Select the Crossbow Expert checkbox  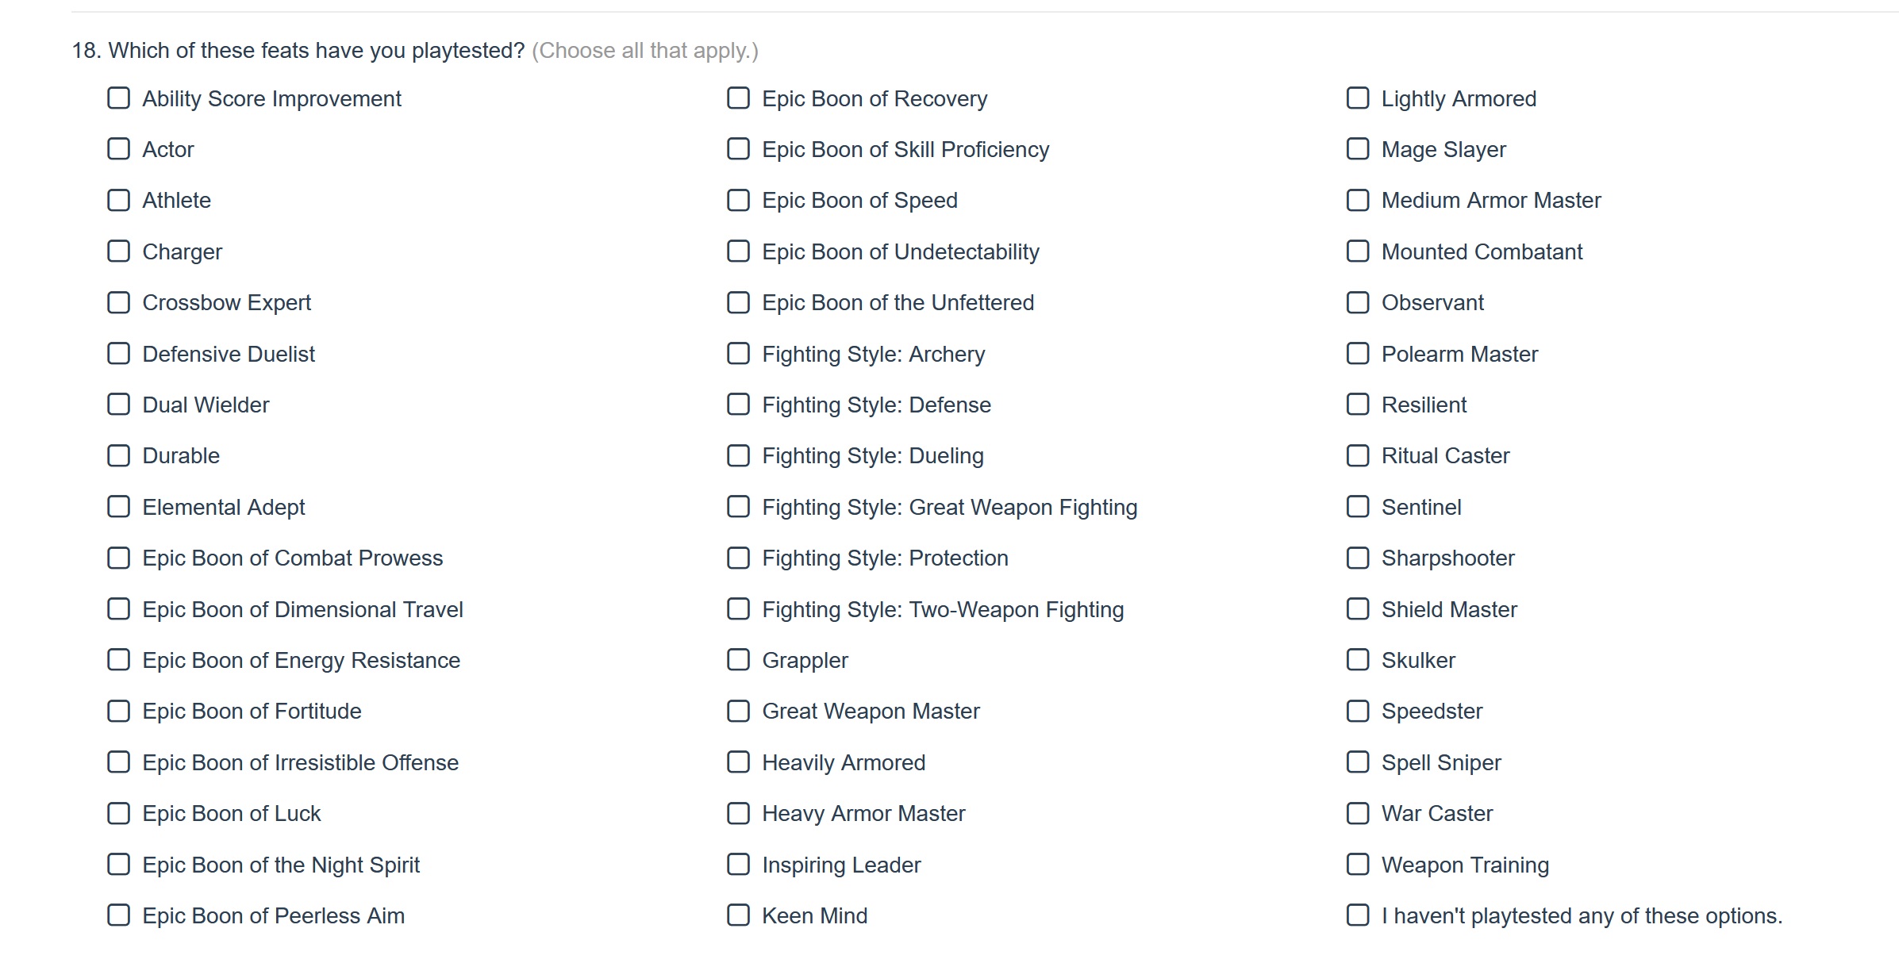click(x=119, y=302)
